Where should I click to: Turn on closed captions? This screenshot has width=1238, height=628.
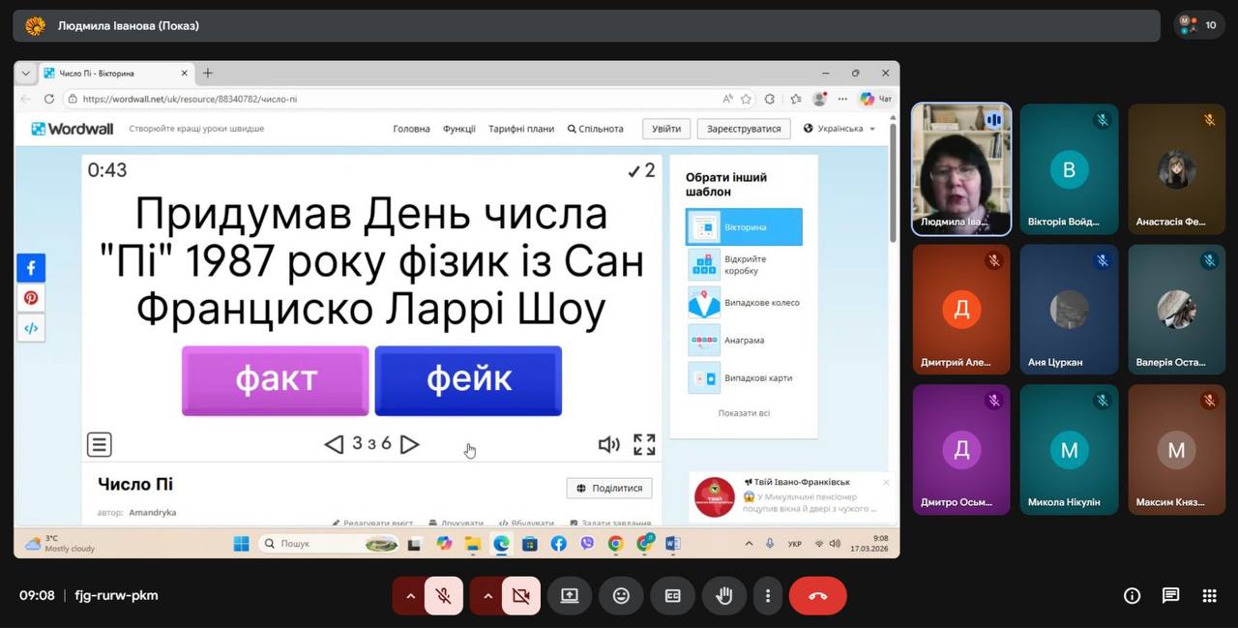tap(673, 596)
